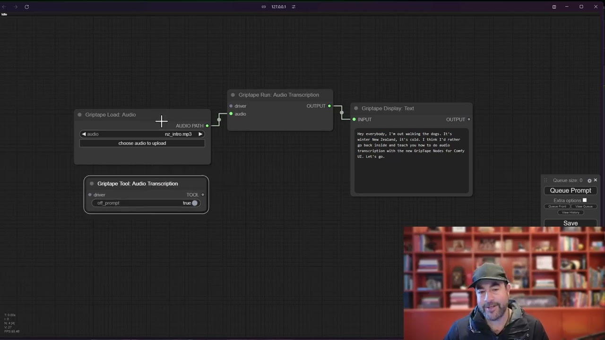Go forward with the browser forward arrow
Viewport: 605px width, 340px height.
tap(15, 7)
